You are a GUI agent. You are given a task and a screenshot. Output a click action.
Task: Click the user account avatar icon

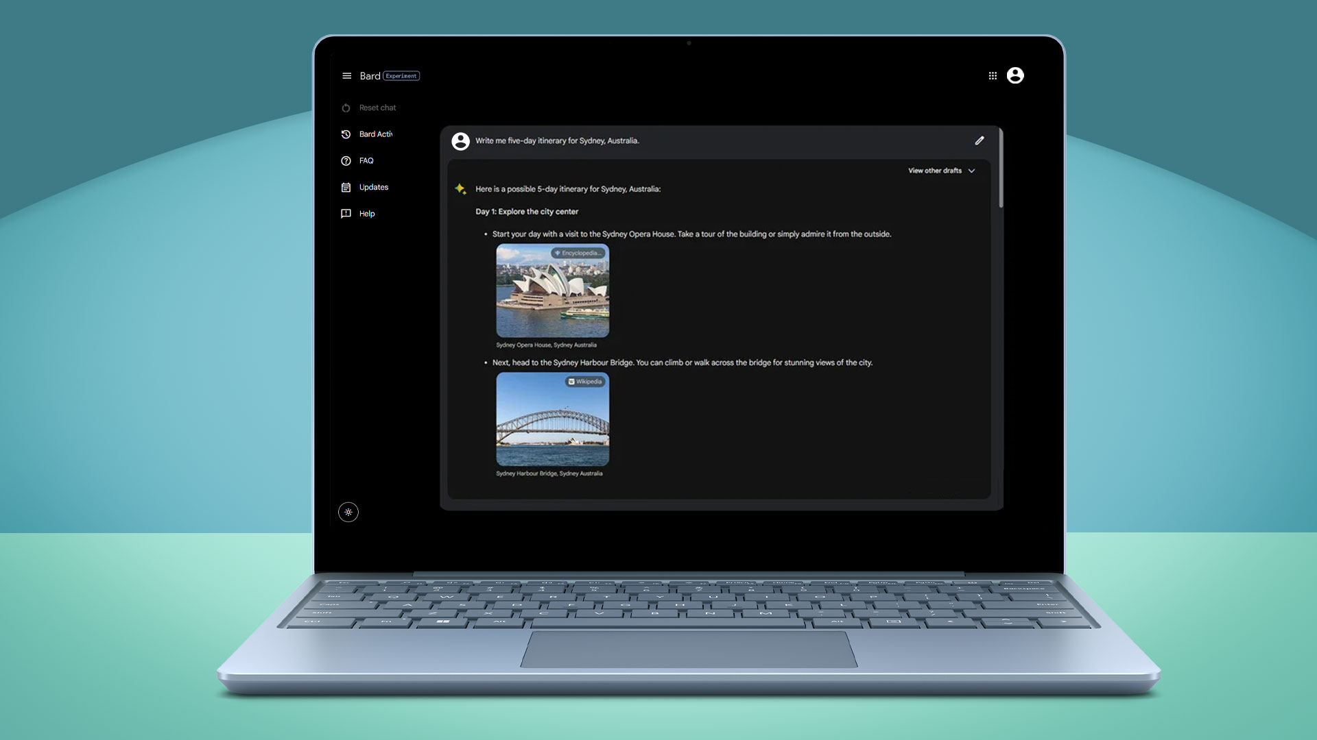pos(1015,76)
